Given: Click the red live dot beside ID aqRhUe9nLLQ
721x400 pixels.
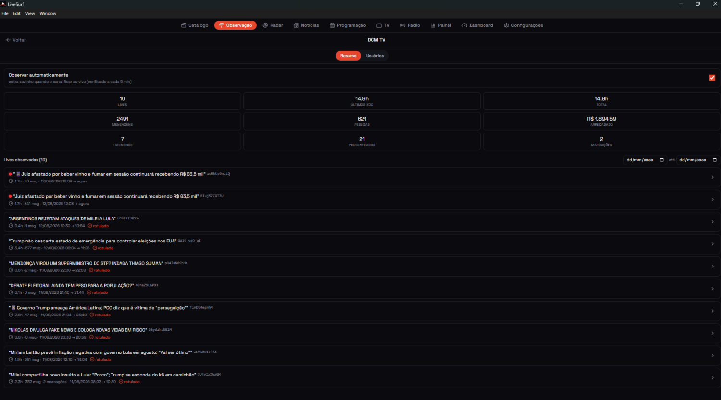Looking at the screenshot, I should pos(10,174).
